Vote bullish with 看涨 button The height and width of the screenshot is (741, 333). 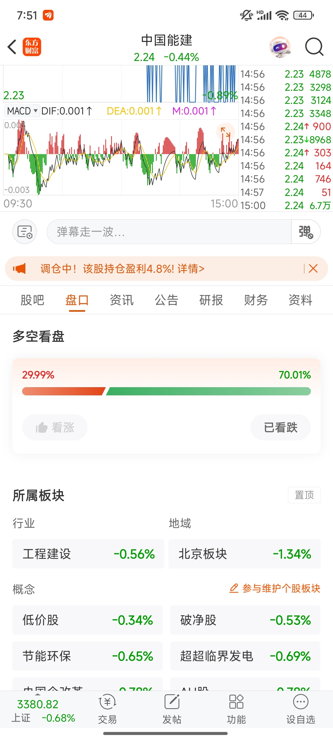(55, 427)
